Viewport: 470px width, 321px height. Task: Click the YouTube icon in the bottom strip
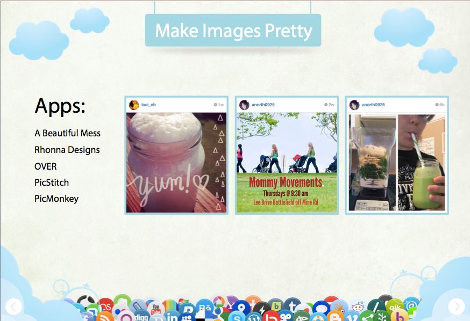[x=155, y=308]
